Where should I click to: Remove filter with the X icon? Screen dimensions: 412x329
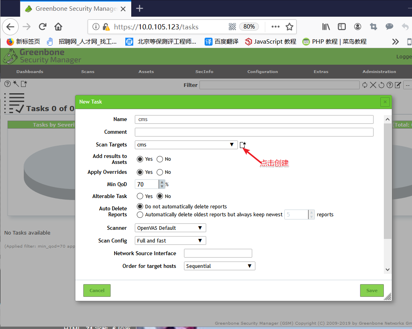click(373, 85)
